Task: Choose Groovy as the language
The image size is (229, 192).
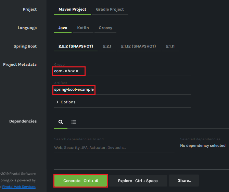Action: tap(105, 28)
